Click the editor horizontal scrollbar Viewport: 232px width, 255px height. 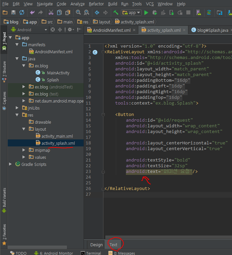point(169,237)
